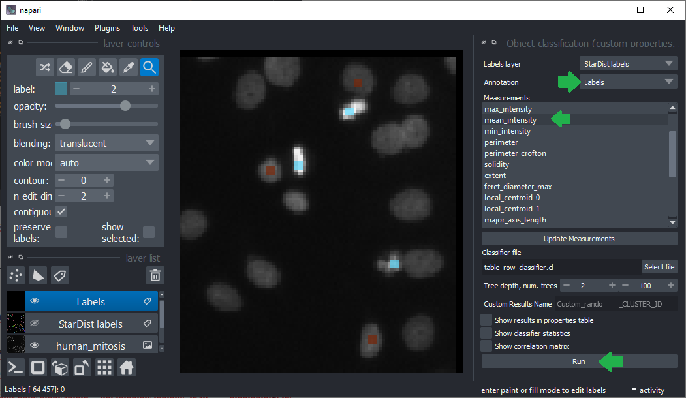Viewport: 686px width, 398px height.
Task: Select the color picker tool
Action: click(129, 67)
